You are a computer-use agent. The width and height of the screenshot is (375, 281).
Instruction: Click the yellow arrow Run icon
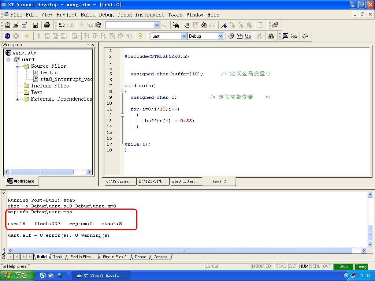coord(27,36)
